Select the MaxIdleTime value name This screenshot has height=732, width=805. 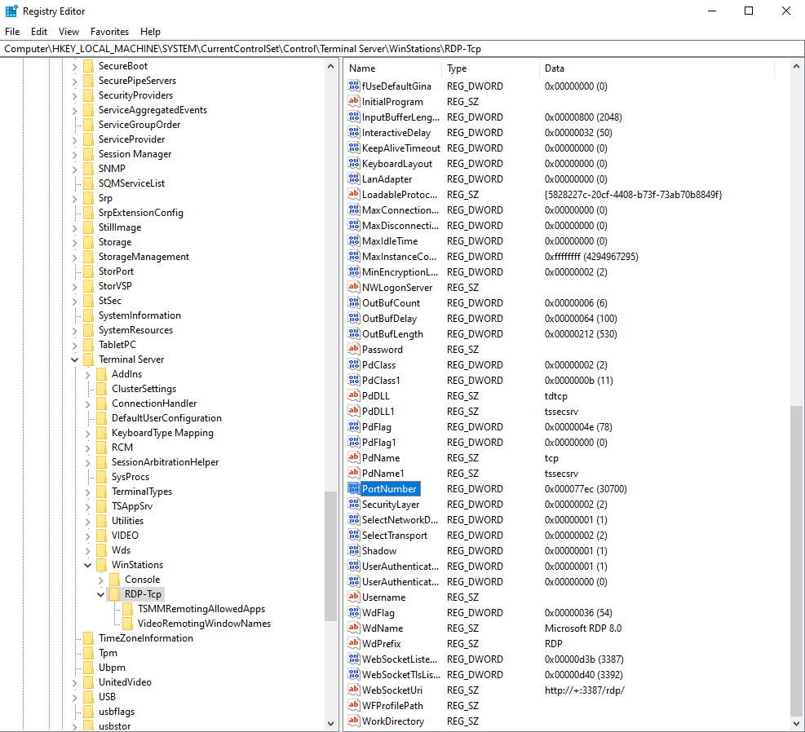coord(390,241)
